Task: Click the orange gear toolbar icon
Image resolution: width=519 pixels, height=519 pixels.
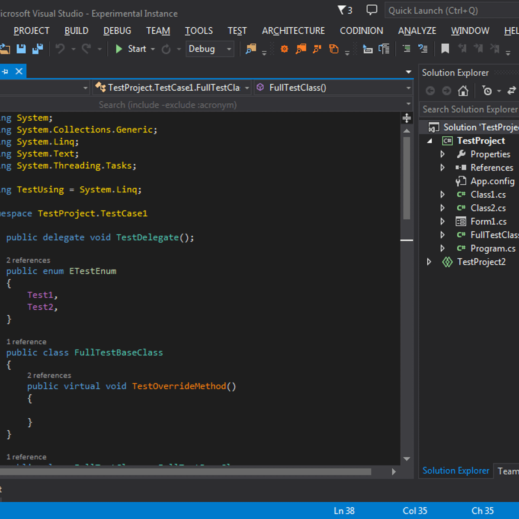Action: pyautogui.click(x=284, y=49)
